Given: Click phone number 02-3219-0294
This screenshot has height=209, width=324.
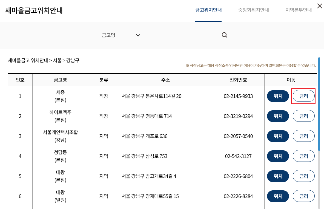Looking at the screenshot, I should [238, 116].
